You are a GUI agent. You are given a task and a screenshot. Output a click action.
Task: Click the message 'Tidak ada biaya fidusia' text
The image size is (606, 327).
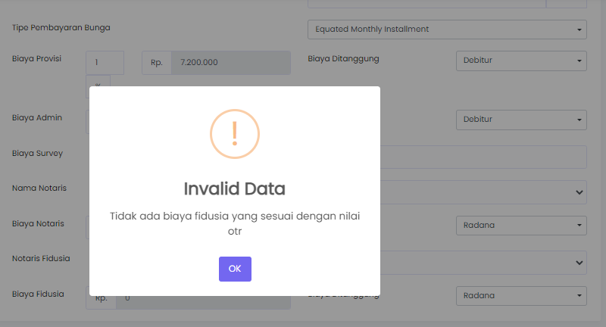point(235,223)
